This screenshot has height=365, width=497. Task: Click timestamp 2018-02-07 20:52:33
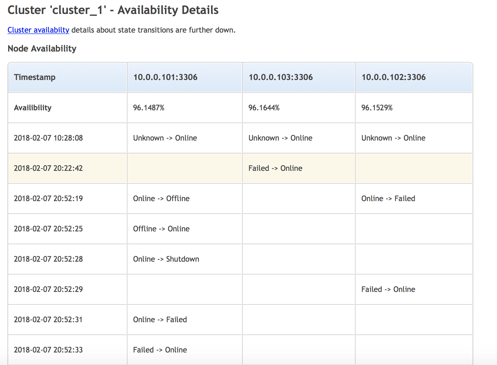click(x=48, y=350)
